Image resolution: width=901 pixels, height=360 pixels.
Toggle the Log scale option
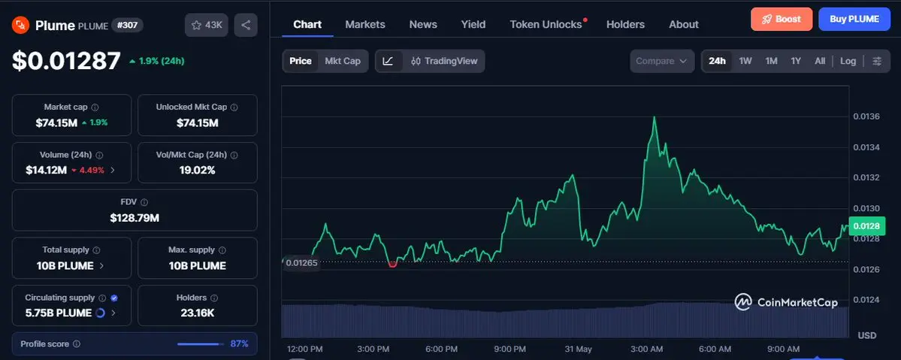(x=848, y=61)
